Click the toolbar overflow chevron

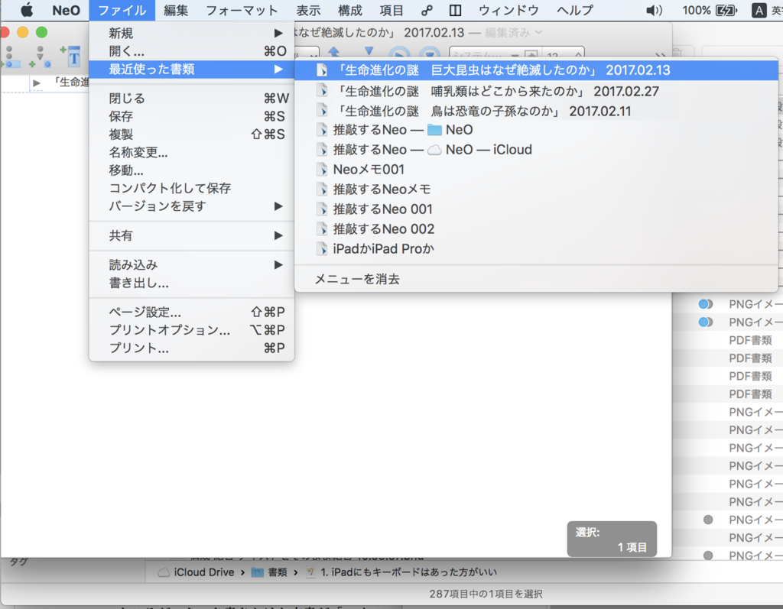660,54
